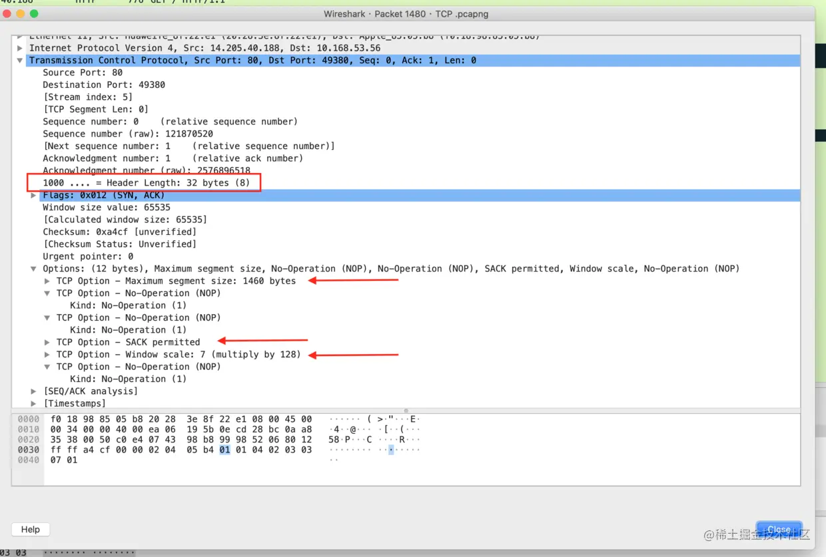Select Sequence number: 0 relative row

pos(170,122)
